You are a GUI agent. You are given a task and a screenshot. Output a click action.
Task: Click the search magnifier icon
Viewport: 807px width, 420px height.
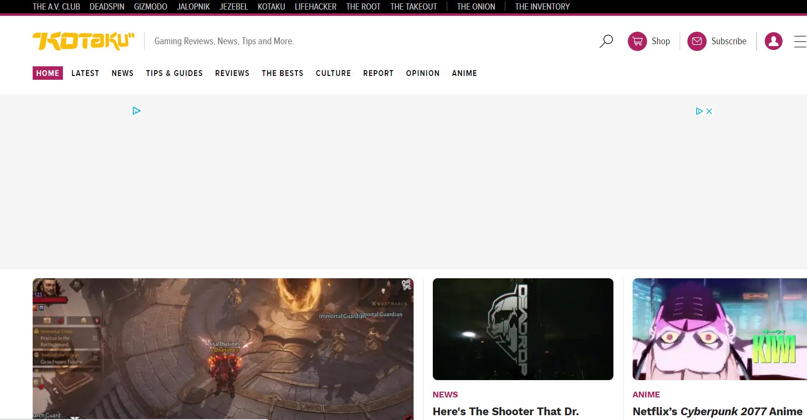click(x=606, y=41)
